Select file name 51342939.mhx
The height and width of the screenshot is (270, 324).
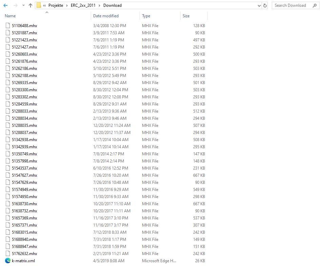pyautogui.click(x=24, y=147)
